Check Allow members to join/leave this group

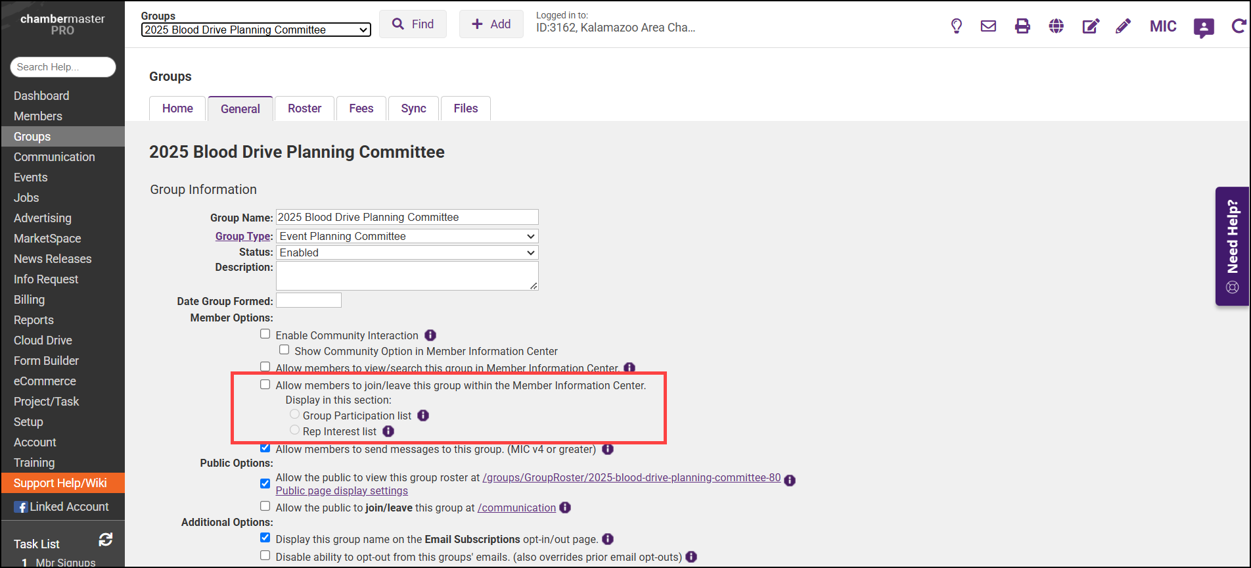(x=265, y=385)
